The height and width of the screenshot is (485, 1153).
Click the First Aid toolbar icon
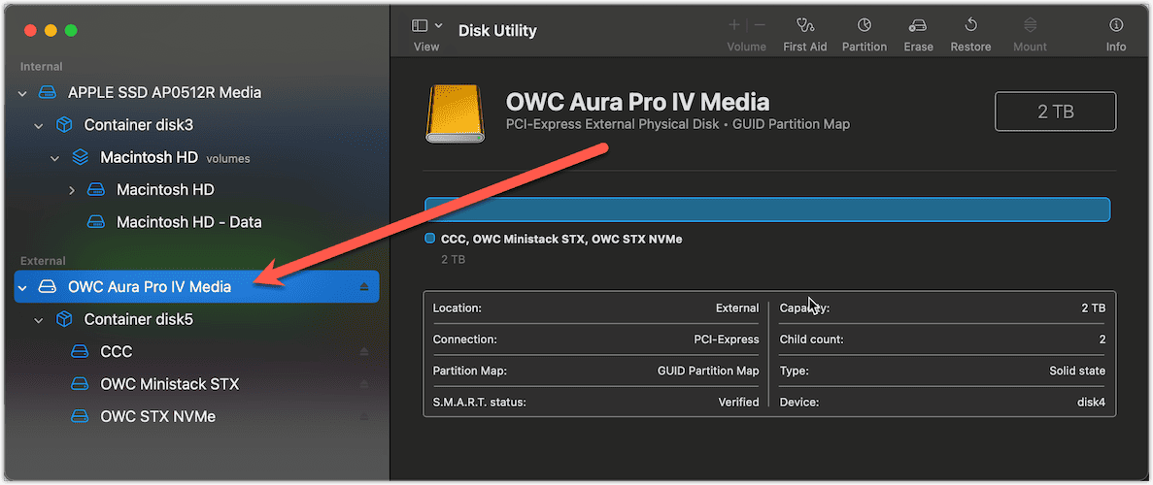click(x=804, y=26)
